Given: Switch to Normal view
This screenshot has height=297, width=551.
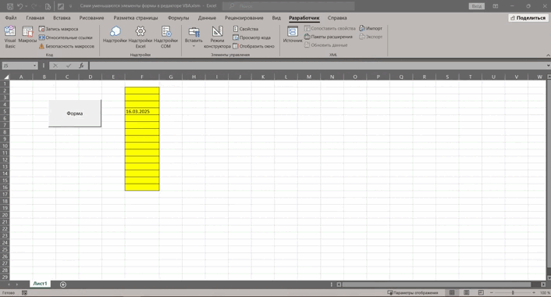Looking at the screenshot, I should (x=452, y=293).
